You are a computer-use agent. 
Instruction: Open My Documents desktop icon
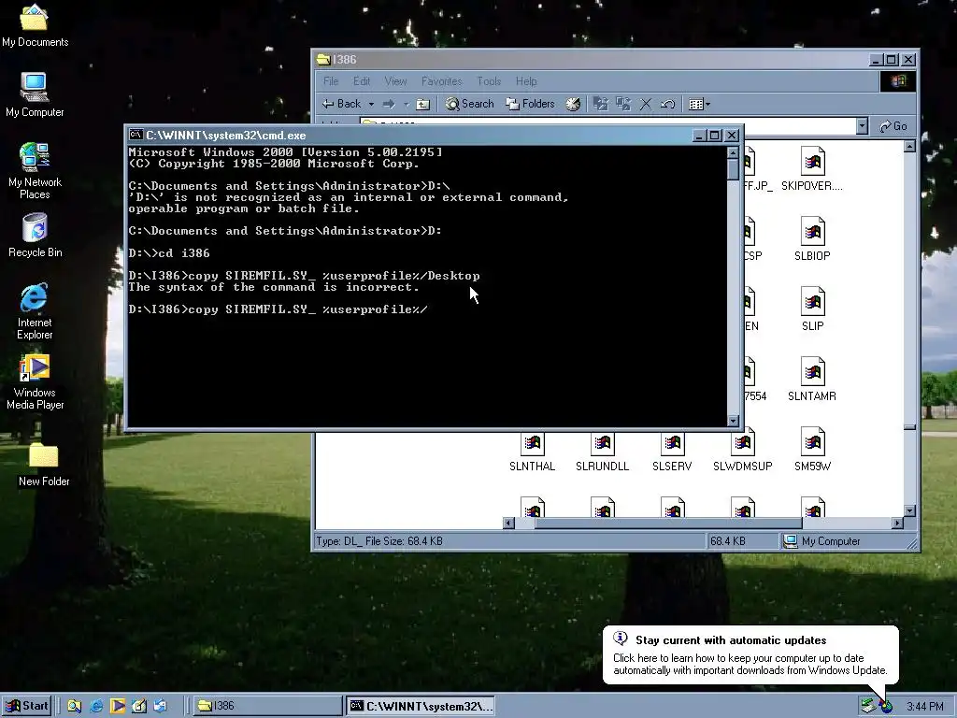(35, 24)
